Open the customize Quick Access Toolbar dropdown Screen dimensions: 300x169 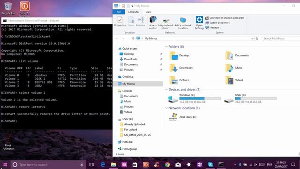[132, 6]
